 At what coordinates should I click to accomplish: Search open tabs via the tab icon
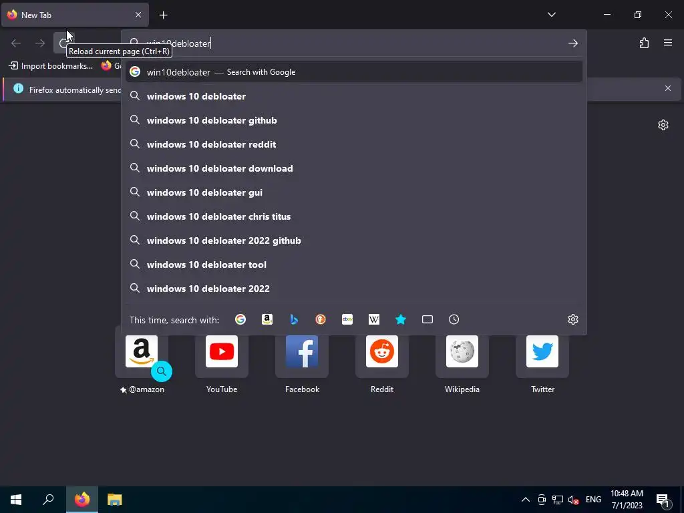point(427,319)
